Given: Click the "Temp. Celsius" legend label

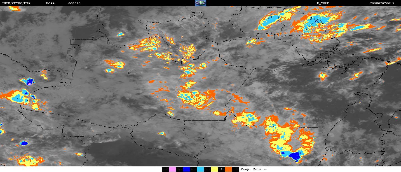Looking at the screenshot, I should click(x=254, y=169).
